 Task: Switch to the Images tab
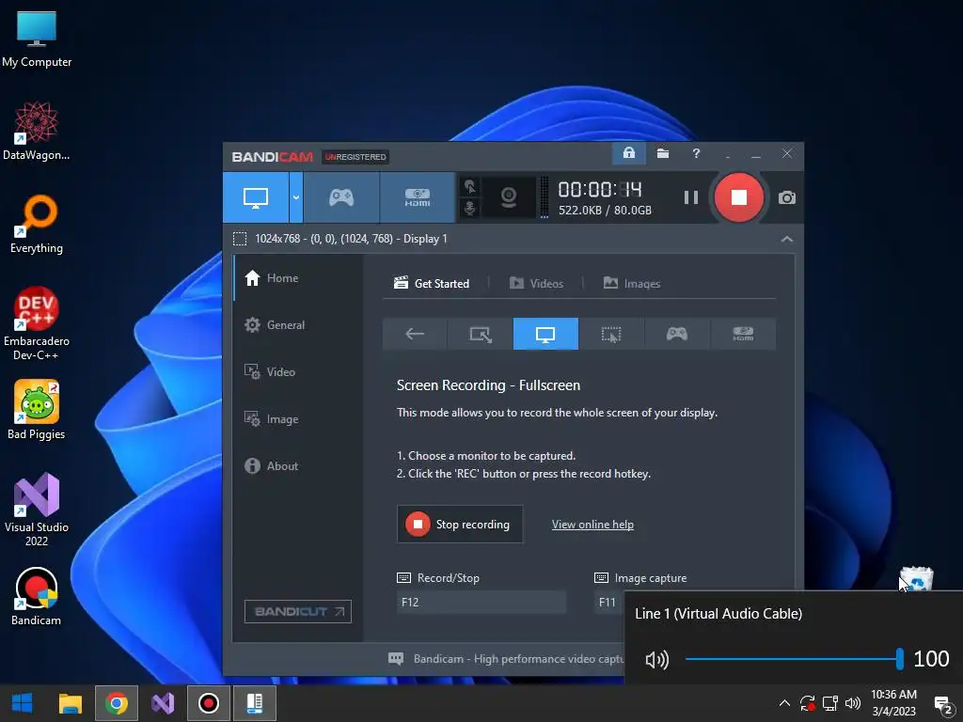(632, 284)
